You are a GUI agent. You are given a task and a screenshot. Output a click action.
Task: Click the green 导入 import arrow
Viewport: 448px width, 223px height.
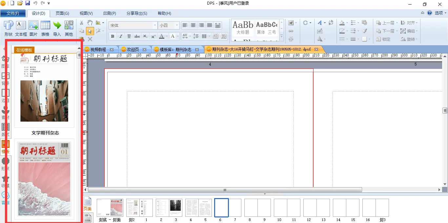[57, 28]
